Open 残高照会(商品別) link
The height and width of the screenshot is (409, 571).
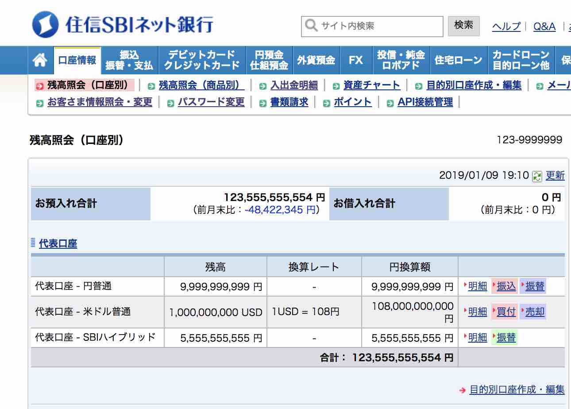click(201, 85)
